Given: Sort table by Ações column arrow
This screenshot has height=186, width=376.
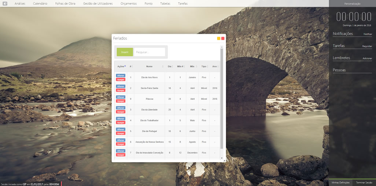Looking at the screenshot, I should pyautogui.click(x=125, y=66).
